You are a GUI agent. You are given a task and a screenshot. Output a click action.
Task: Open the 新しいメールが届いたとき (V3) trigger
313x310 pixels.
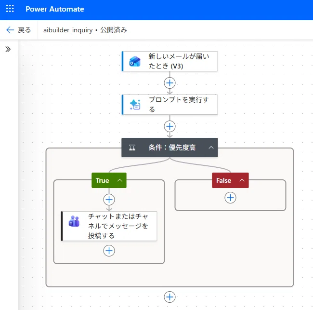170,61
